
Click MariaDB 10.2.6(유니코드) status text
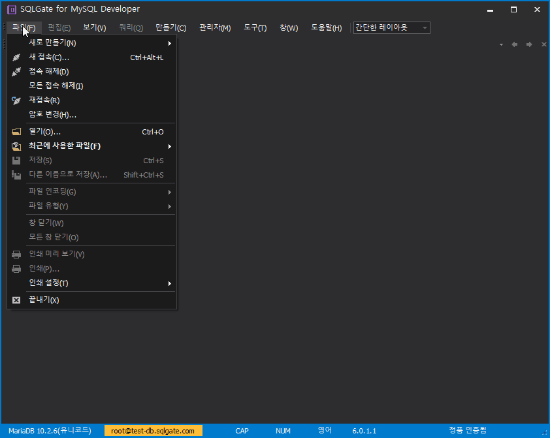click(50, 431)
